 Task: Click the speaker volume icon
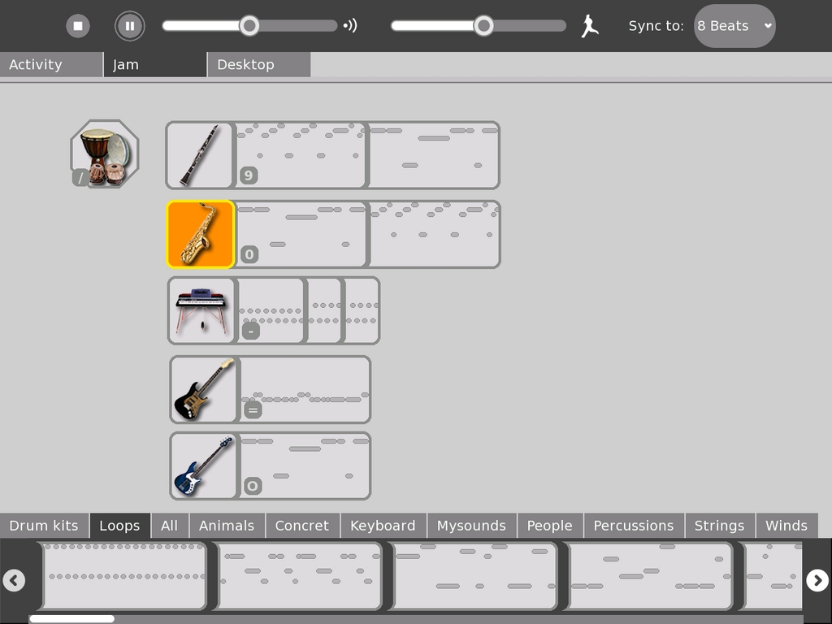(350, 26)
